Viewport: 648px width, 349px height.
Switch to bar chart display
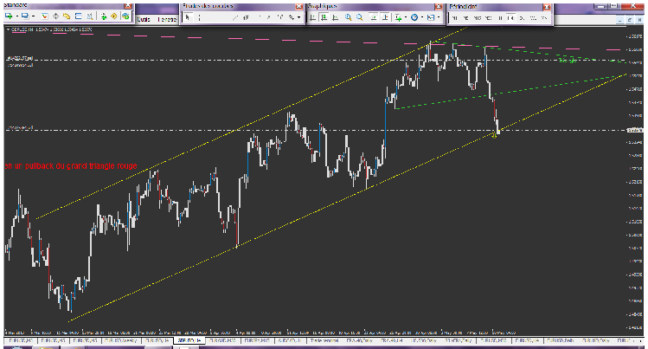click(x=313, y=17)
